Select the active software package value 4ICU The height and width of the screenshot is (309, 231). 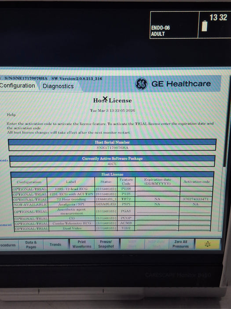point(112,164)
